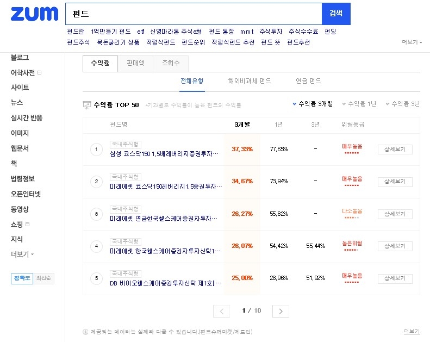The width and height of the screenshot is (430, 342).
Task: Click the 3개월 column header
Action: tap(242, 125)
